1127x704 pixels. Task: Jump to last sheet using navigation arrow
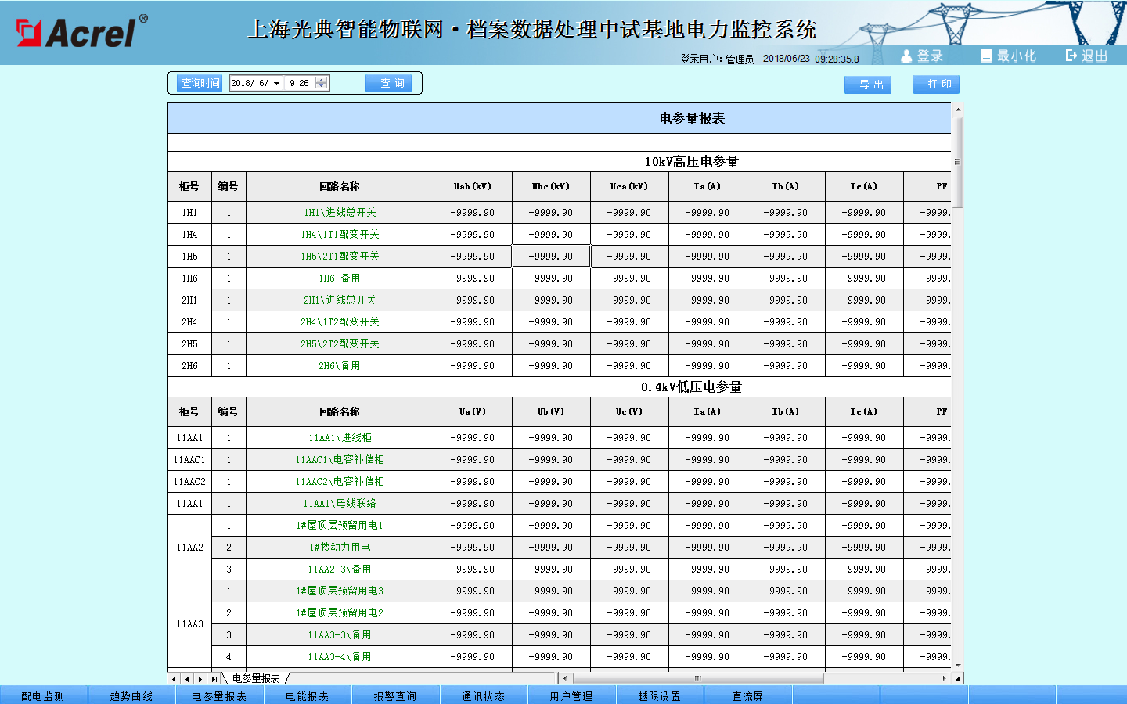point(214,679)
